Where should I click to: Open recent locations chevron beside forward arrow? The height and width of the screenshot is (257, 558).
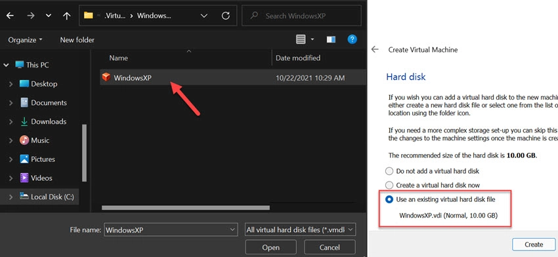49,16
